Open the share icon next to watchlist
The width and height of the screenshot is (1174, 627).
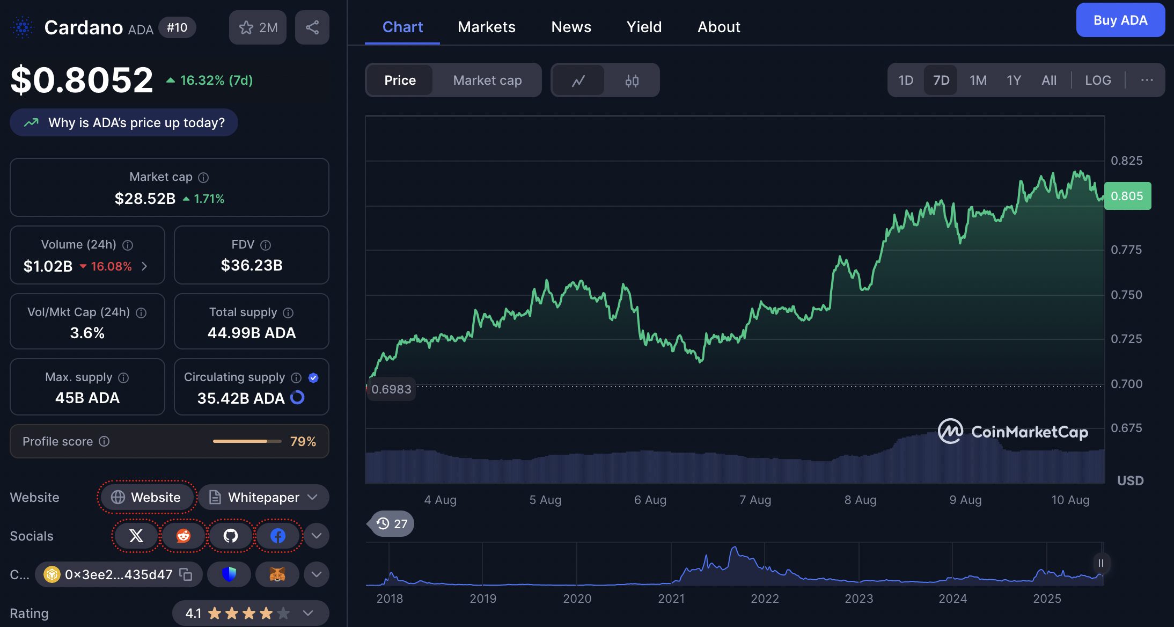coord(312,27)
